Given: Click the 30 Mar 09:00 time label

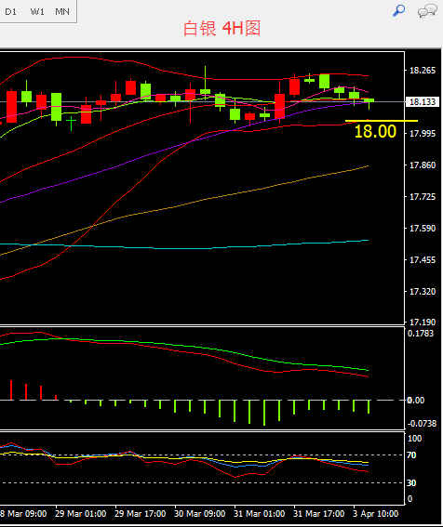Looking at the screenshot, I should (199, 514).
